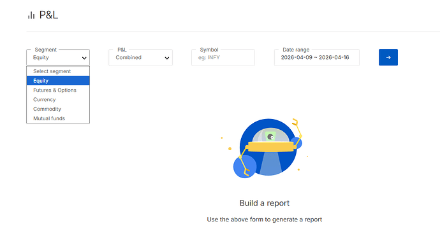
Task: Select Futures & Options segment
Action: [58, 90]
